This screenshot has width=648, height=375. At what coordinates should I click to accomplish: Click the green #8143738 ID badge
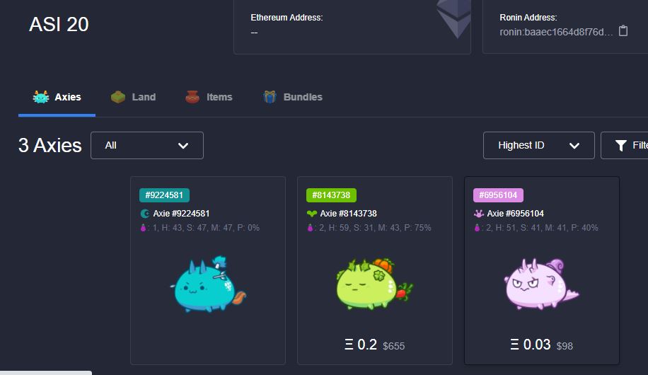pos(332,195)
